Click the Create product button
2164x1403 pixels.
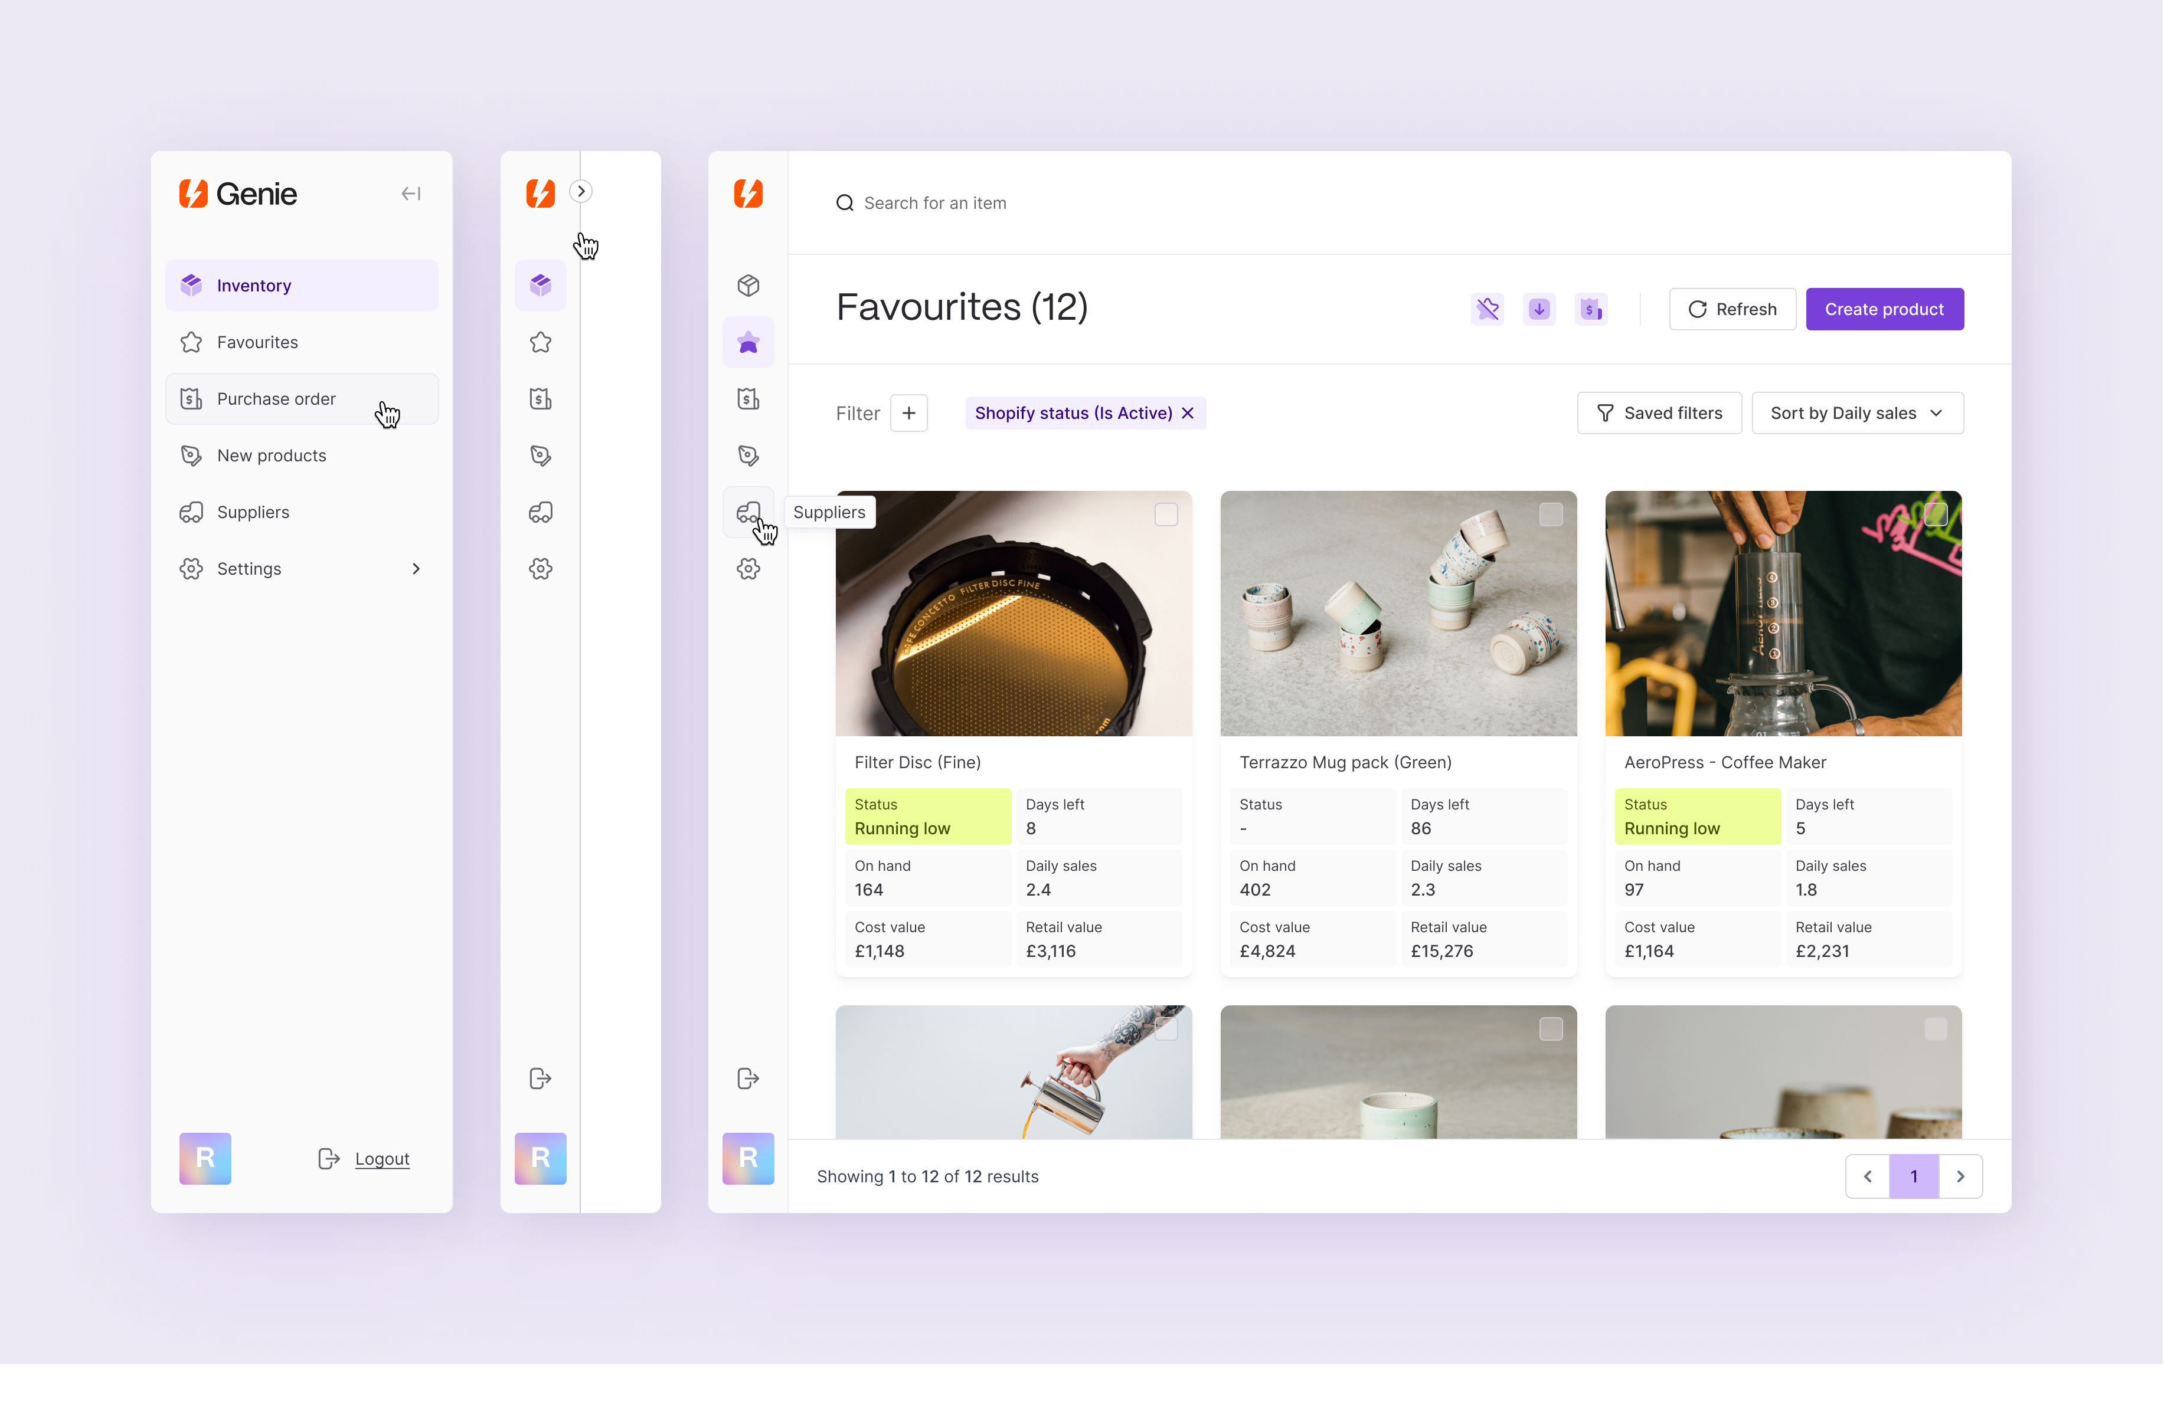click(1884, 309)
